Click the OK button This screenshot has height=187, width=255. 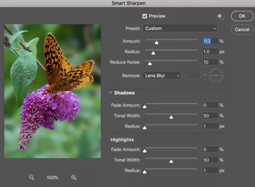click(x=242, y=16)
